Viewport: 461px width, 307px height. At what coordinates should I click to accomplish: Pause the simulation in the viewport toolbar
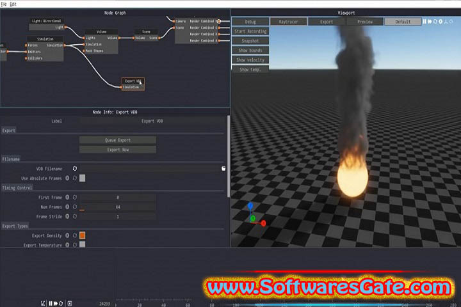pos(425,22)
